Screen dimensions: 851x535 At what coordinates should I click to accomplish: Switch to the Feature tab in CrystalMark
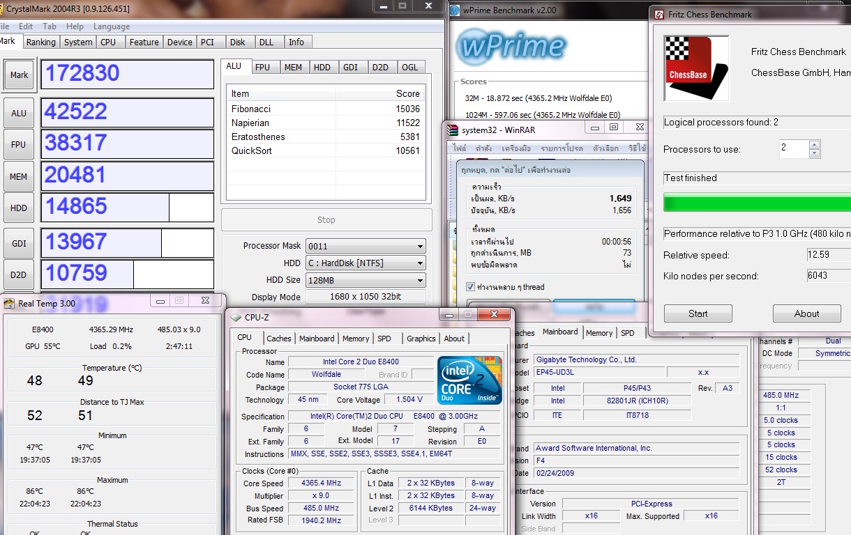tap(144, 42)
